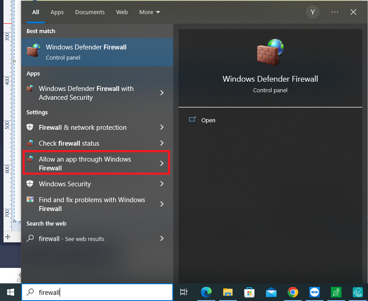This screenshot has height=301, width=368.
Task: Click the magnifier icon in the taskbar search box
Action: 30,292
